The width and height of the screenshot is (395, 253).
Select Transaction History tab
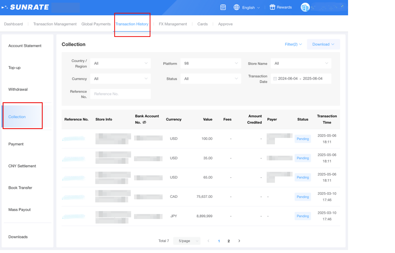pyautogui.click(x=132, y=24)
